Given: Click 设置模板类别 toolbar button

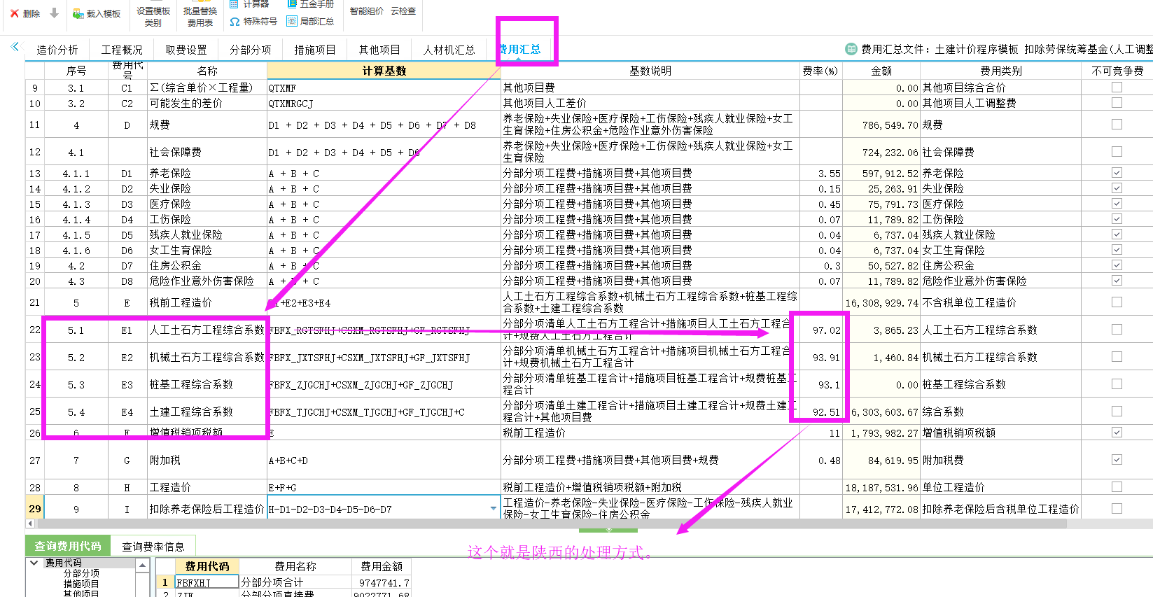Looking at the screenshot, I should 153,17.
